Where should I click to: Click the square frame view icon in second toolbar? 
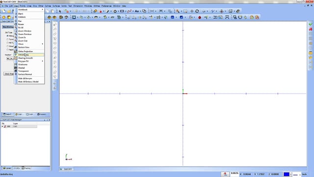74,18
